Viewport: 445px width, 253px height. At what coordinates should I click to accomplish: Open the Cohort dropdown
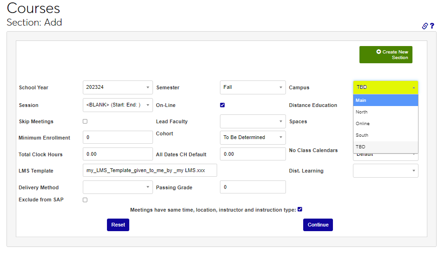(252, 138)
